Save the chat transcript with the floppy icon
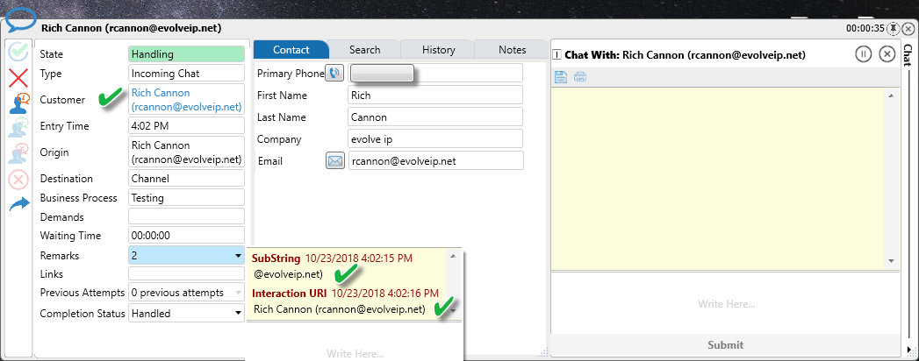The height and width of the screenshot is (361, 919). [561, 77]
